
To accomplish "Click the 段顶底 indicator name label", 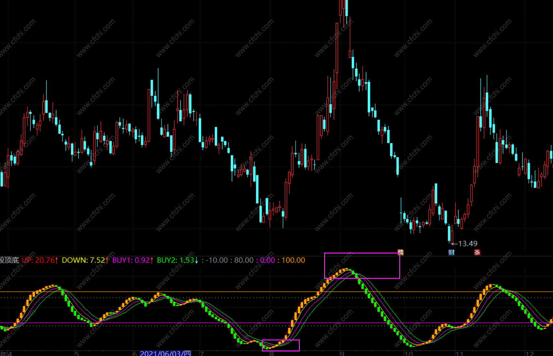I will coord(9,260).
